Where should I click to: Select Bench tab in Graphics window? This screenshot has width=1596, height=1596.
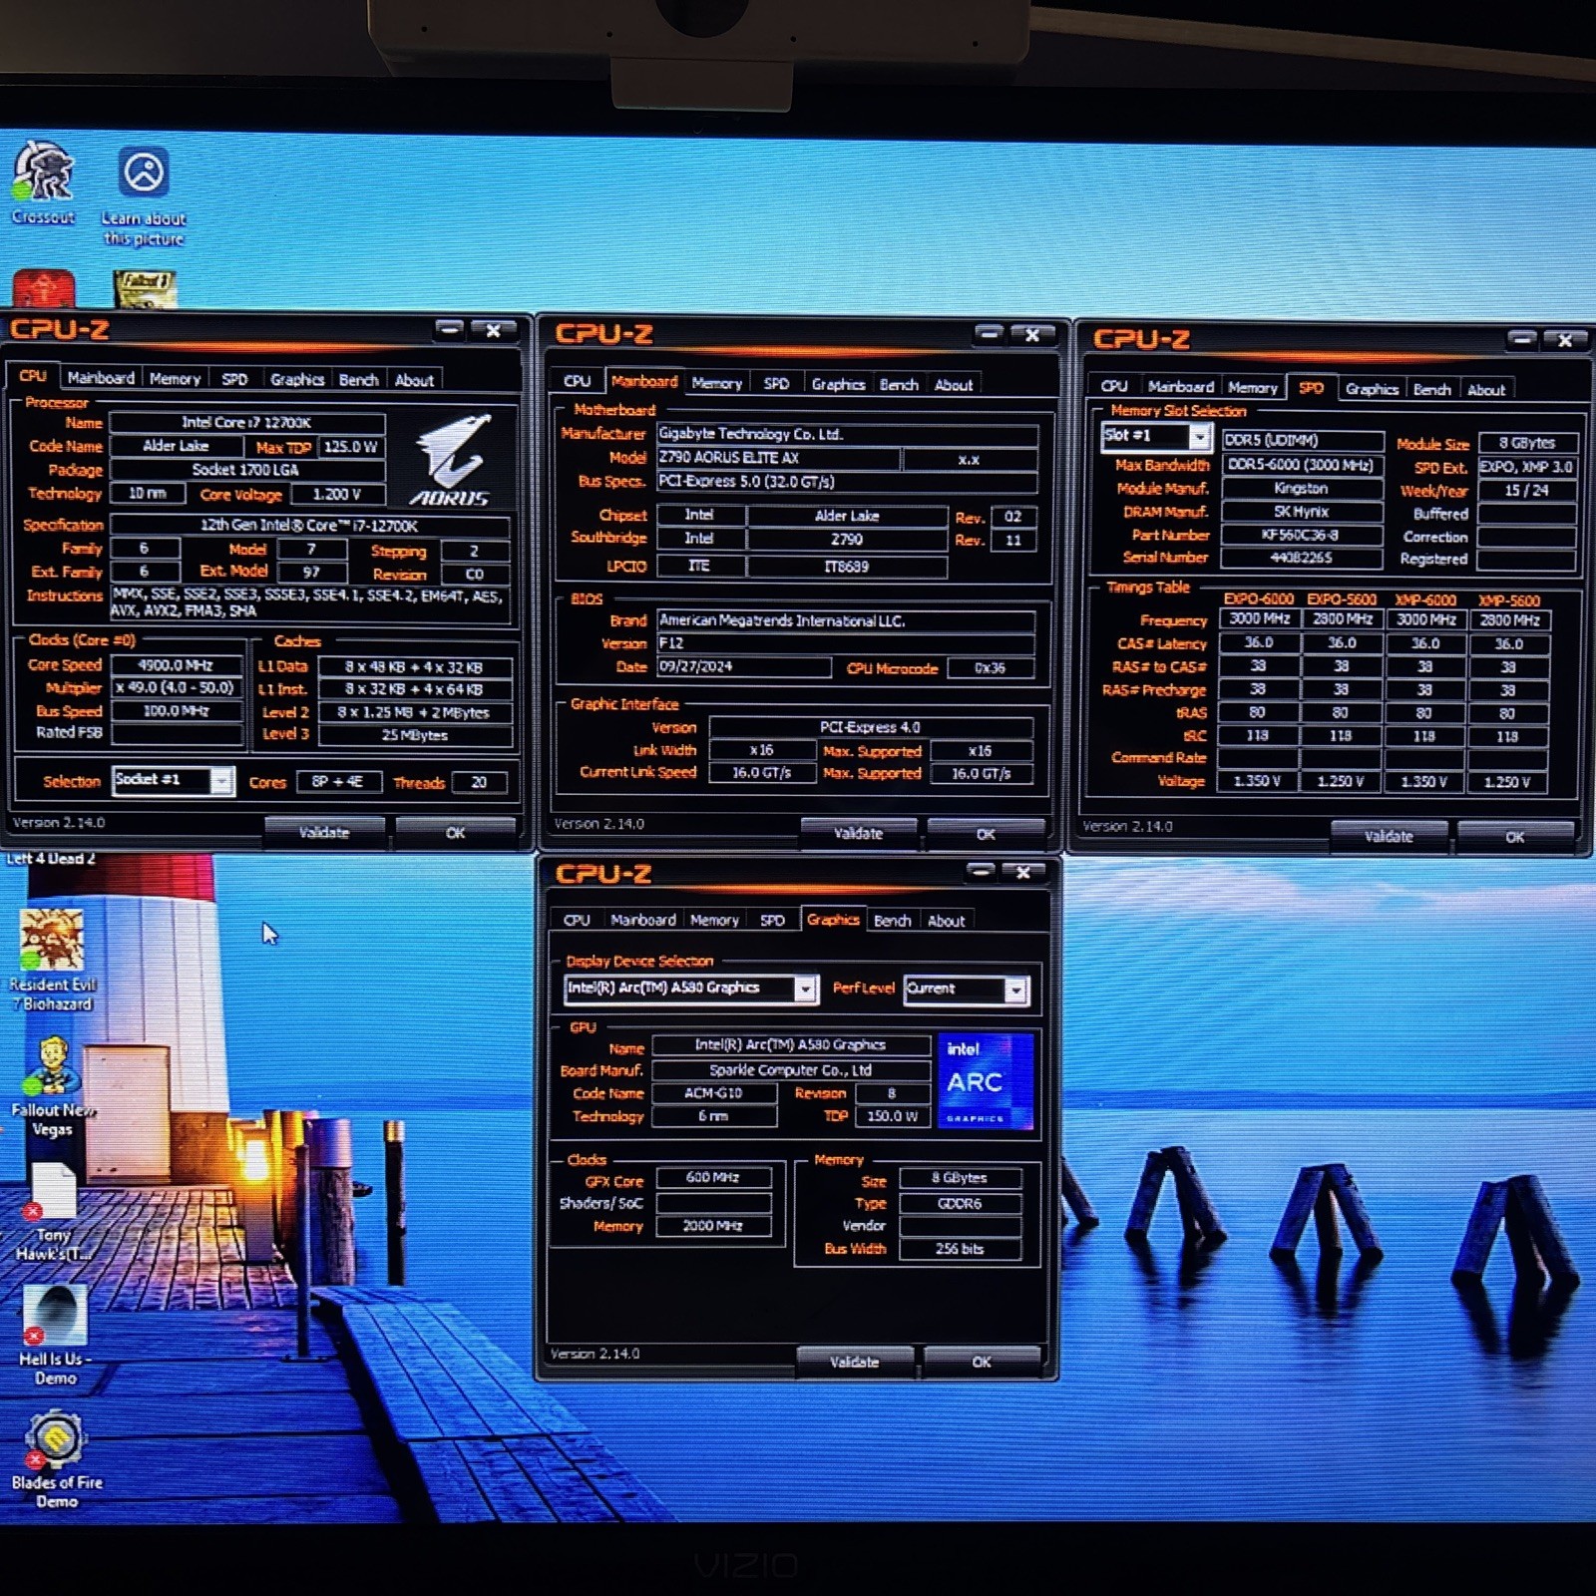[x=893, y=921]
